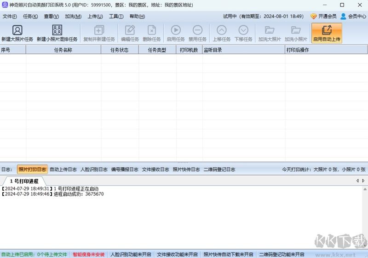The width and height of the screenshot is (368, 258).
Task: Click 二维码登记功能未开启 status entry
Action: point(282,254)
